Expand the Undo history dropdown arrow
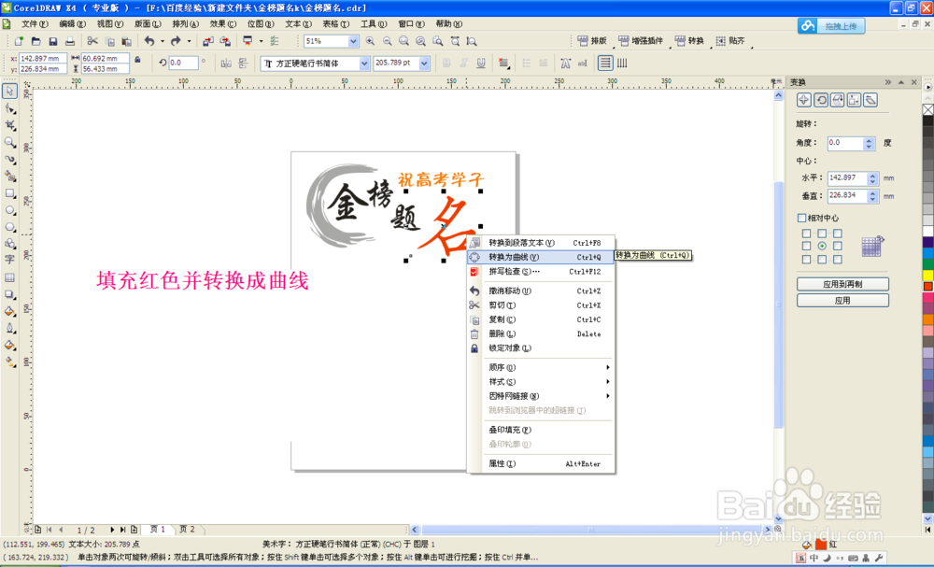Viewport: 934px width, 567px height. click(163, 41)
